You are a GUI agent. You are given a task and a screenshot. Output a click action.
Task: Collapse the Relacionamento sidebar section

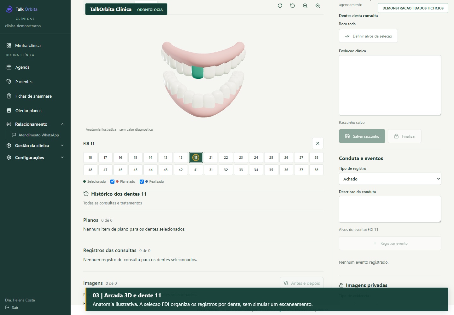(35, 124)
